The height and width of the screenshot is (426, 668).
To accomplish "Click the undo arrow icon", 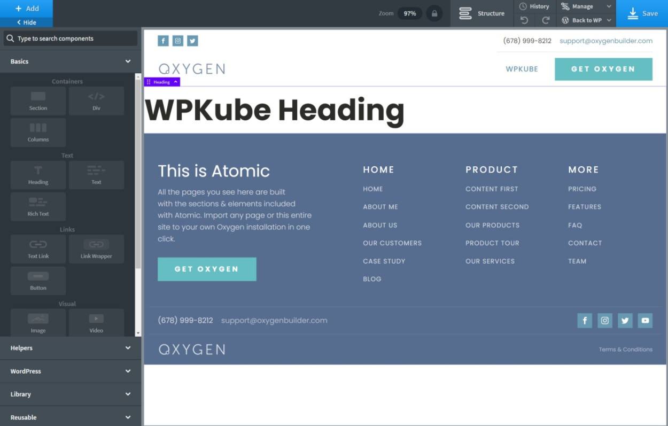I will [524, 20].
